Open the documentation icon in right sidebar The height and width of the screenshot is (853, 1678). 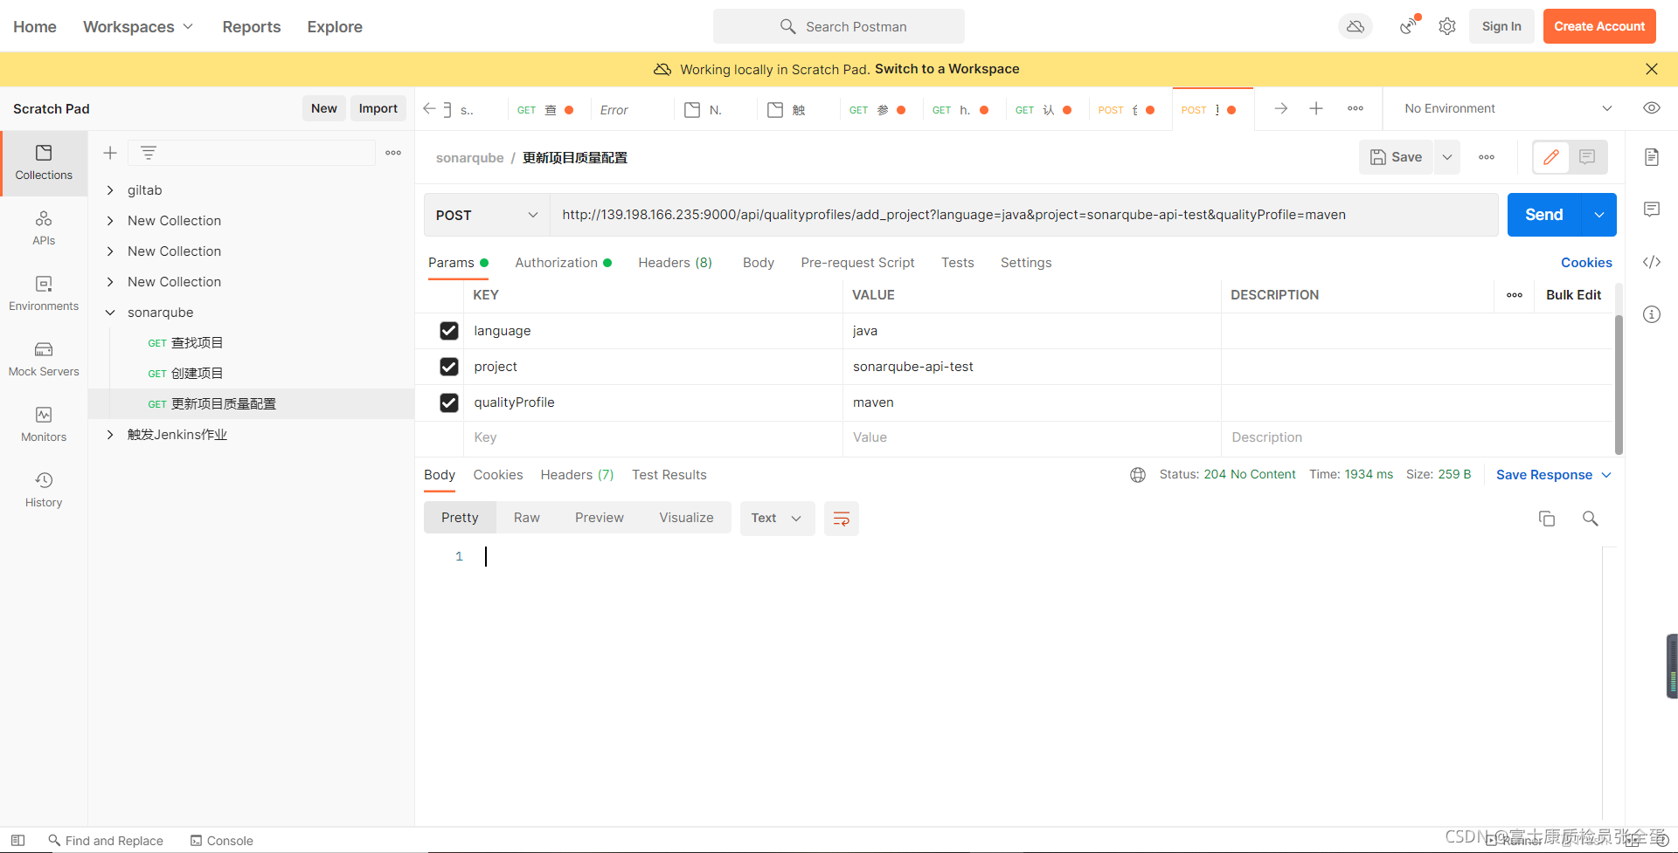(x=1652, y=157)
